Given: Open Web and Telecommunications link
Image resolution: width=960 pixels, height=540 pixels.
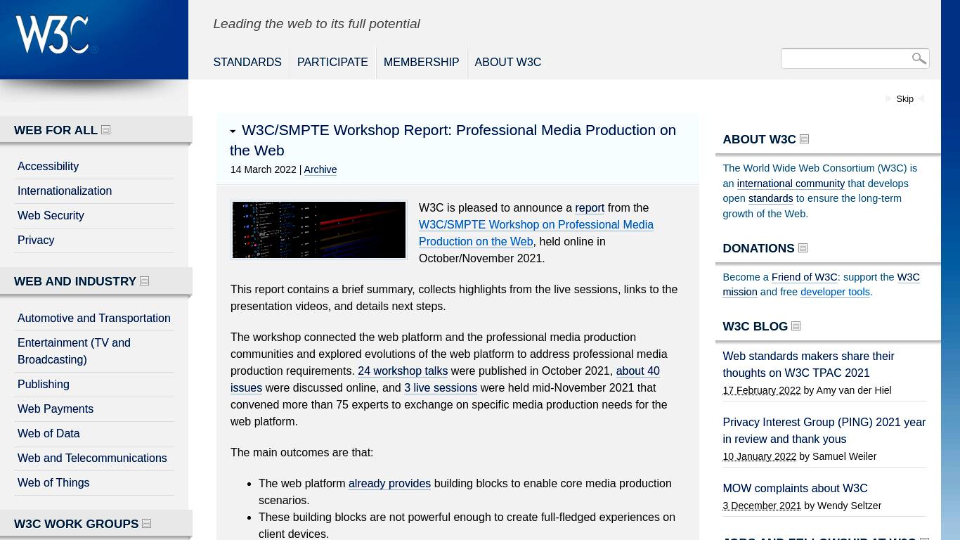Looking at the screenshot, I should point(92,458).
